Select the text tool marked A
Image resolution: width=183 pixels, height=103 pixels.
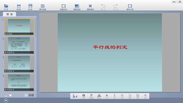pos(107,96)
